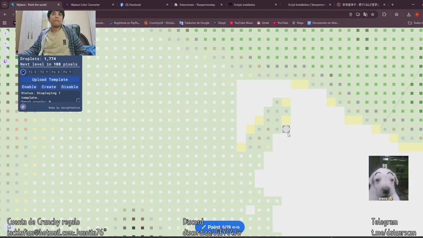
Task: Switch to the Scripts instalados tab
Action: point(253,5)
